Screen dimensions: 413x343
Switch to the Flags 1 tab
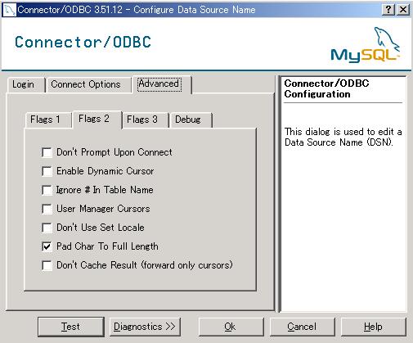[48, 120]
